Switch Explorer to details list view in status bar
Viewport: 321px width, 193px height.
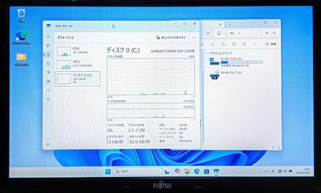[273, 147]
